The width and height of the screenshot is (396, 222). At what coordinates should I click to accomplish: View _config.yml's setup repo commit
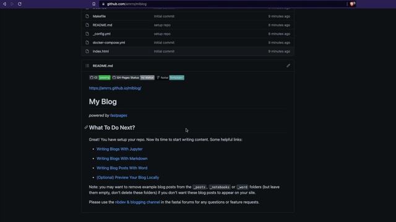[162, 34]
